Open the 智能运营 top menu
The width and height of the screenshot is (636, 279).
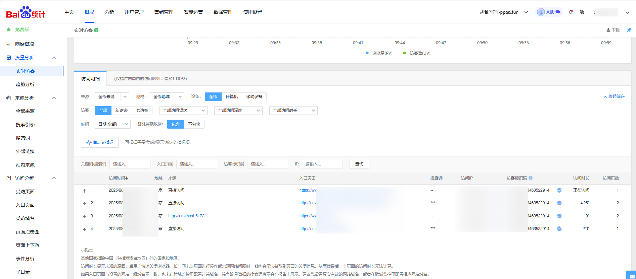point(193,12)
